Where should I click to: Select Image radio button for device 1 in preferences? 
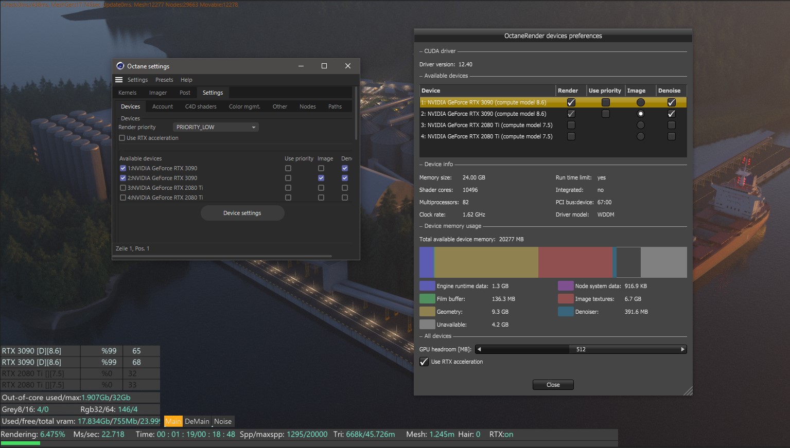[641, 102]
